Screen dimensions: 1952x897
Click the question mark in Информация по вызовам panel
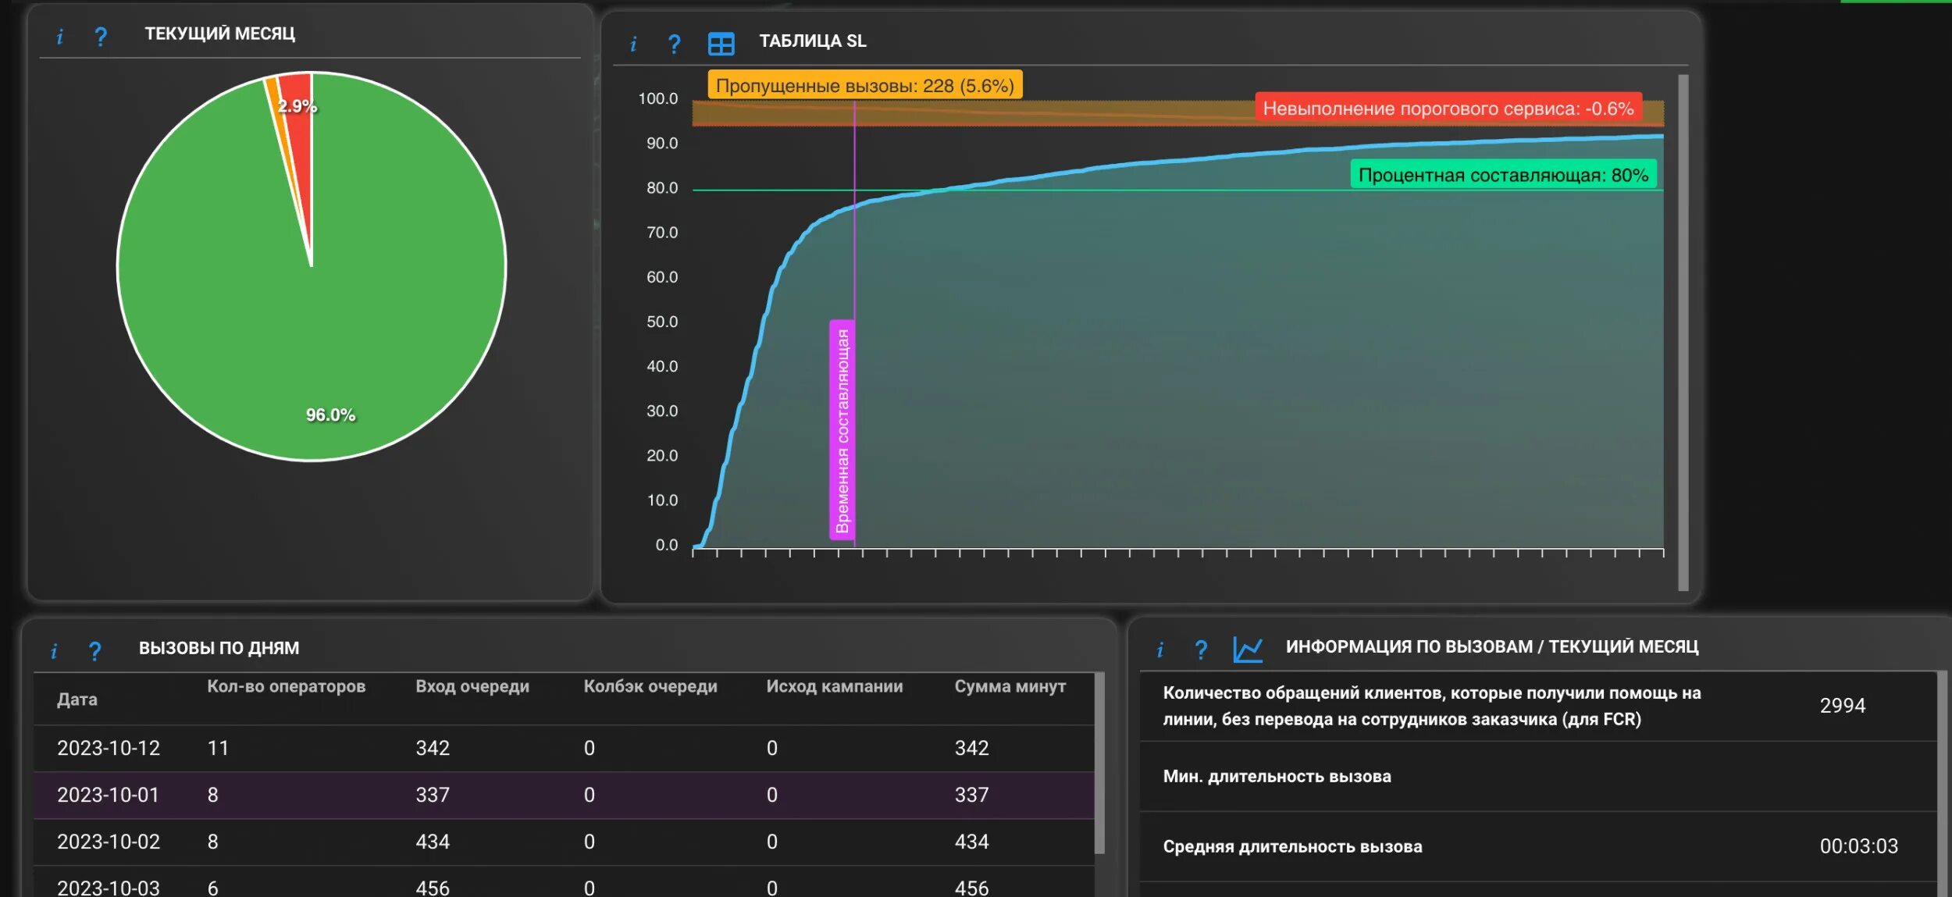coord(1201,649)
